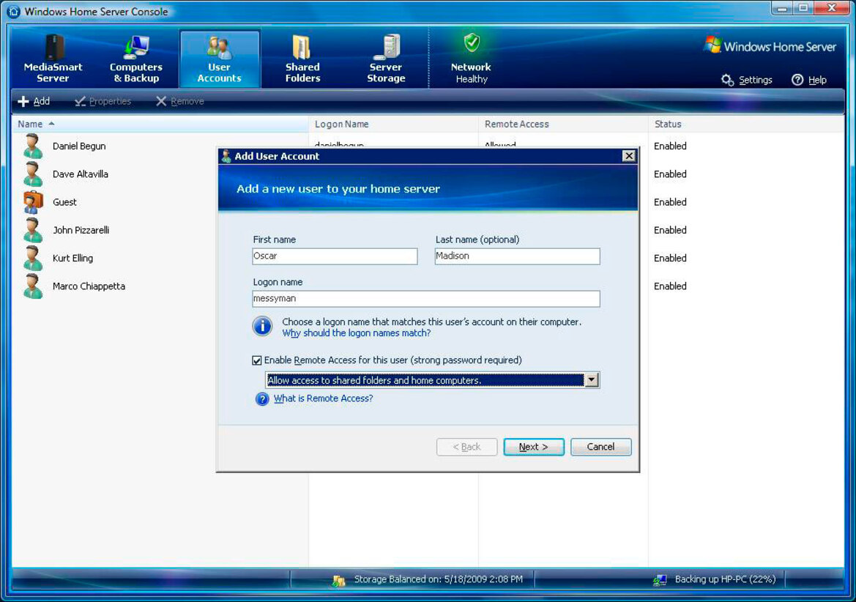Click Daniel Begun's user avatar icon
The image size is (856, 602).
[x=33, y=146]
